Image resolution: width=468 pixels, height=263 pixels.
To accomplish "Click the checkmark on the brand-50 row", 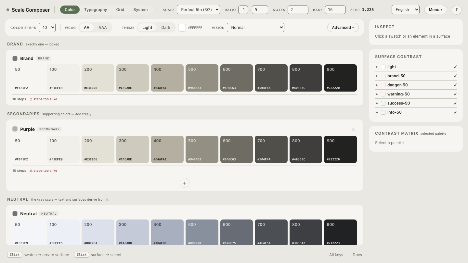I will tap(455, 76).
